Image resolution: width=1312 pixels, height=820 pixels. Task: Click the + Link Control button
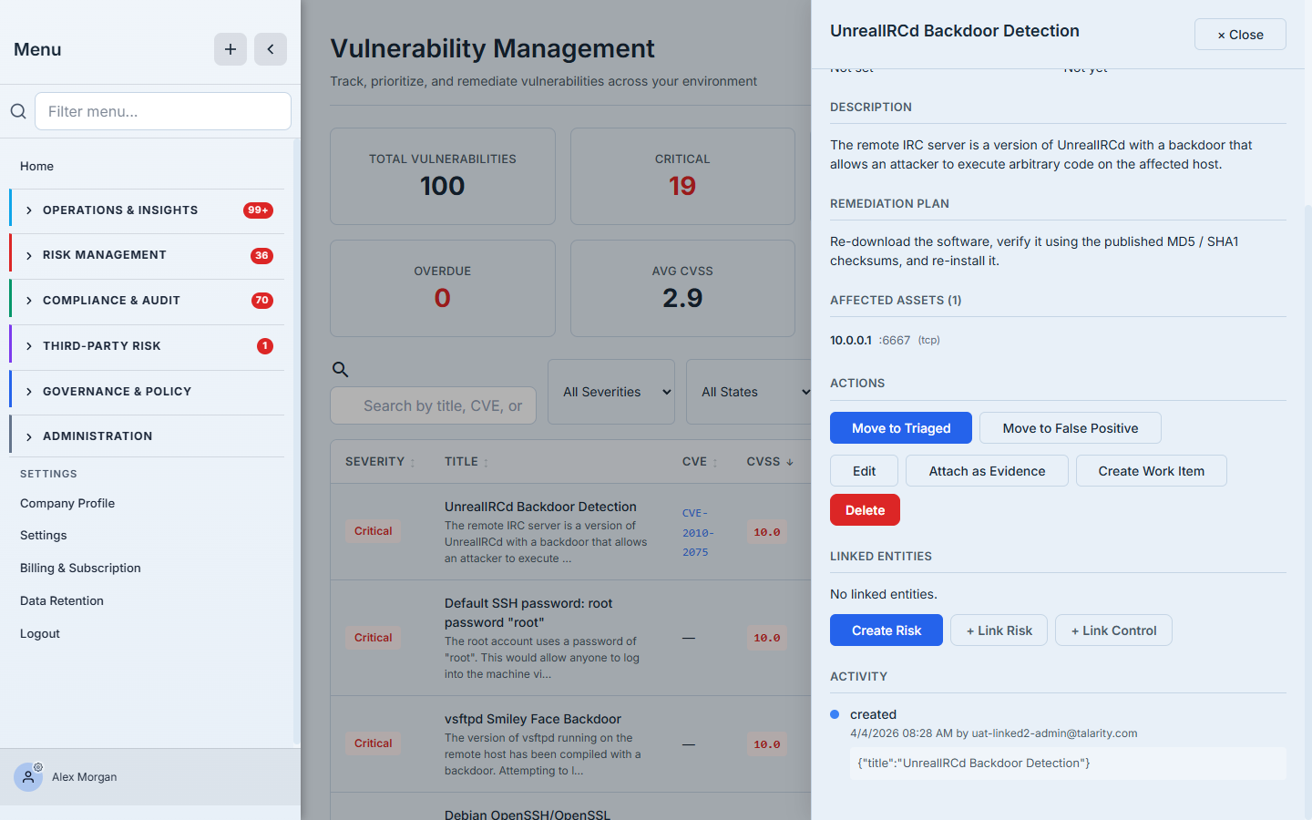1113,630
